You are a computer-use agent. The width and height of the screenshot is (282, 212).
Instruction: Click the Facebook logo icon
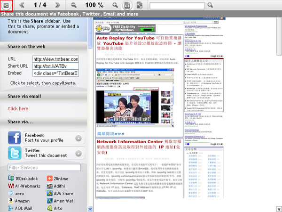15,138
